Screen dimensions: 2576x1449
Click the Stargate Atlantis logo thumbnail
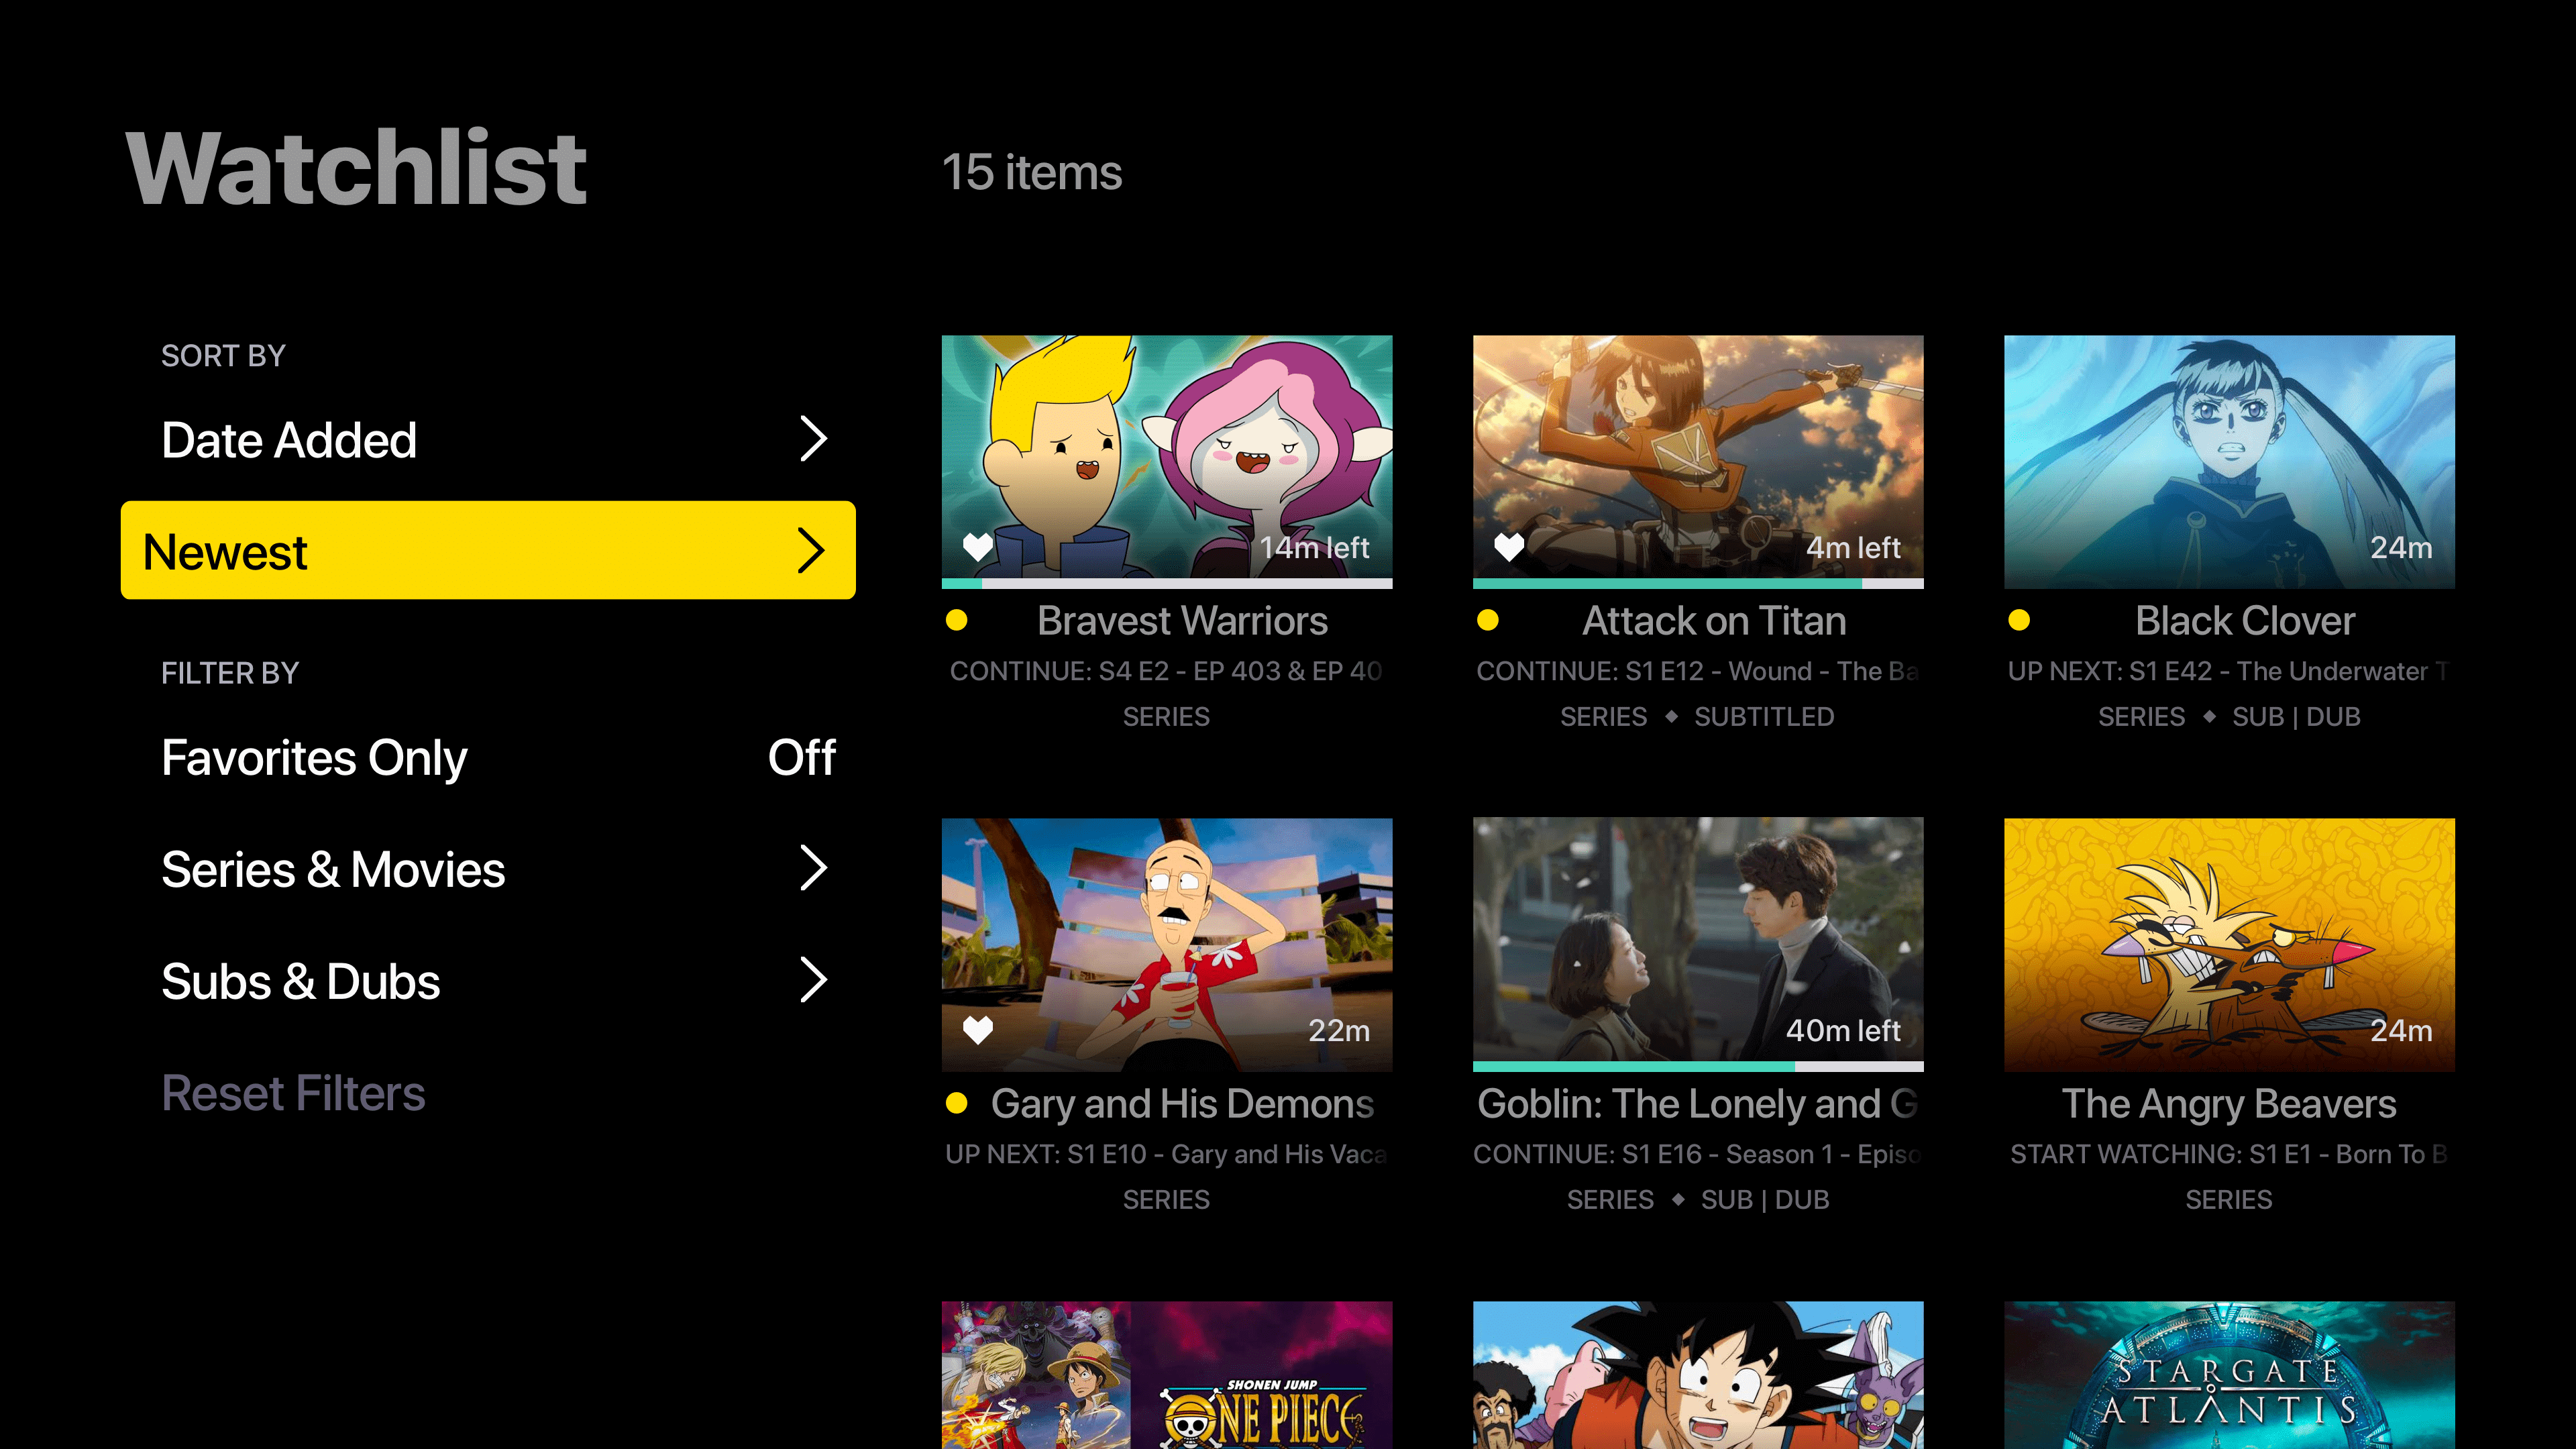tap(2229, 1375)
